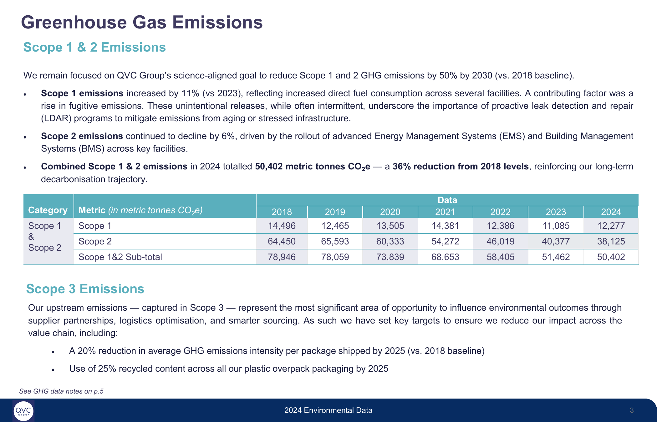This screenshot has height=422, width=657.
Task: Click the 2019 column header
Action: pyautogui.click(x=335, y=212)
